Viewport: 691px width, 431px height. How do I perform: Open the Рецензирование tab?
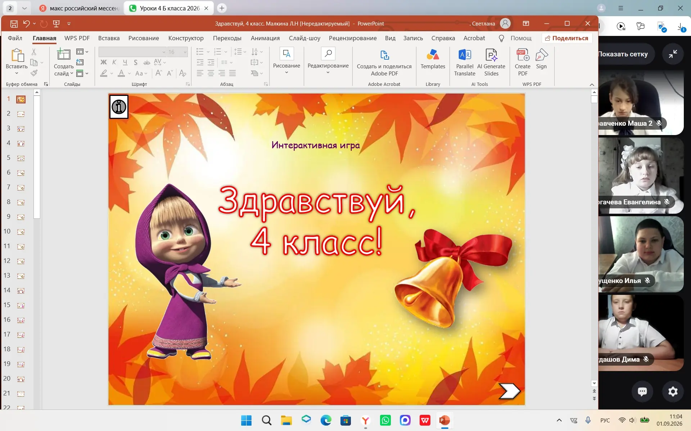point(353,38)
